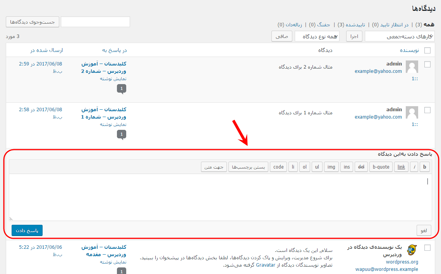The height and width of the screenshot is (274, 441).
Task: Open the Gravatar link in the comment text
Action: [266, 265]
